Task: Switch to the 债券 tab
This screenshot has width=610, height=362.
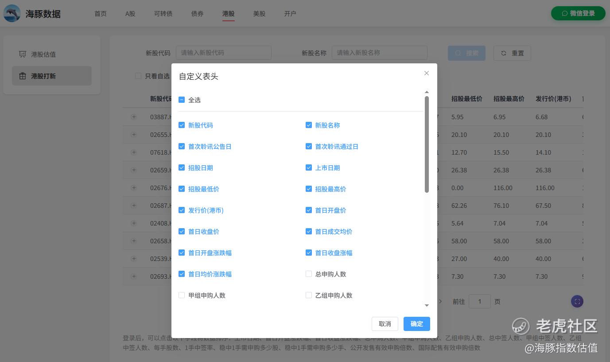Action: pos(198,14)
